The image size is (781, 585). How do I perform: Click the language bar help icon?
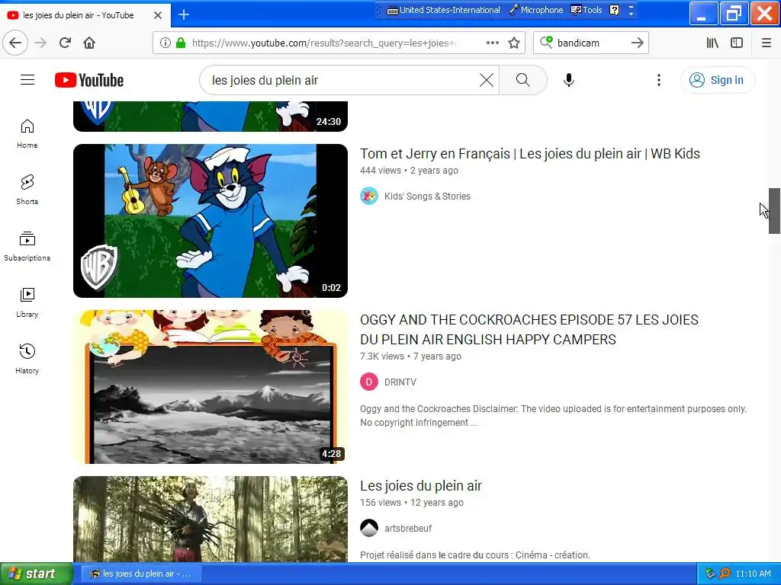(615, 10)
